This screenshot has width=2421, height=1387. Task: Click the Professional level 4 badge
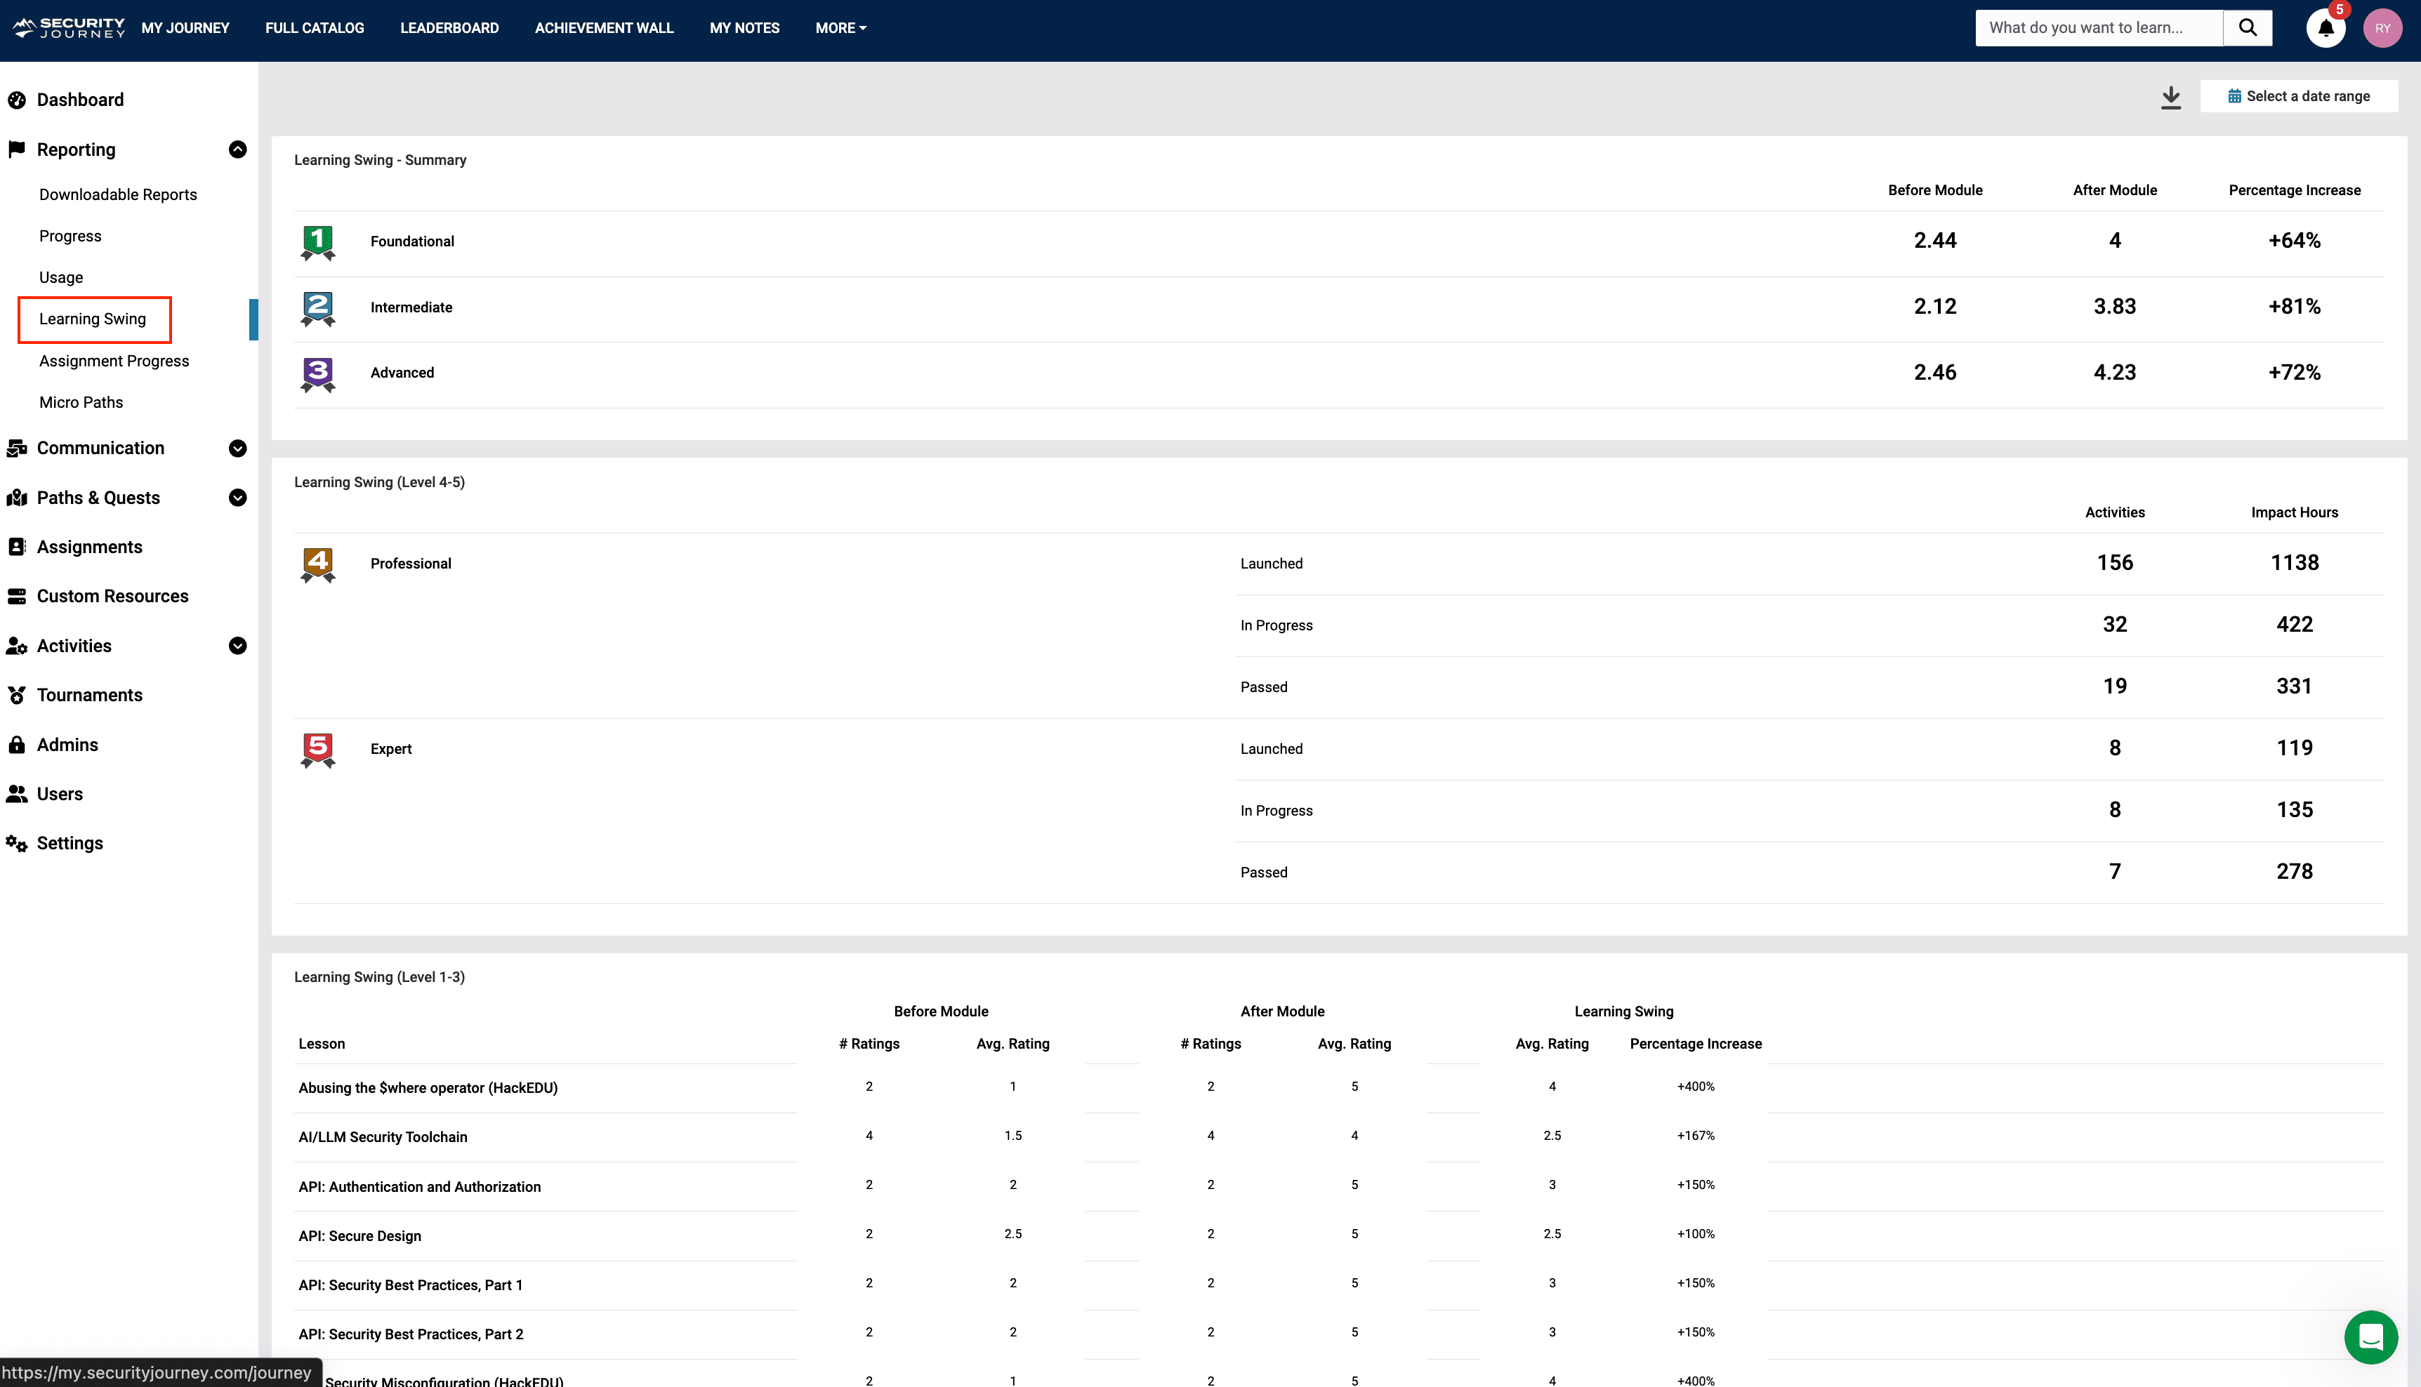coord(317,564)
